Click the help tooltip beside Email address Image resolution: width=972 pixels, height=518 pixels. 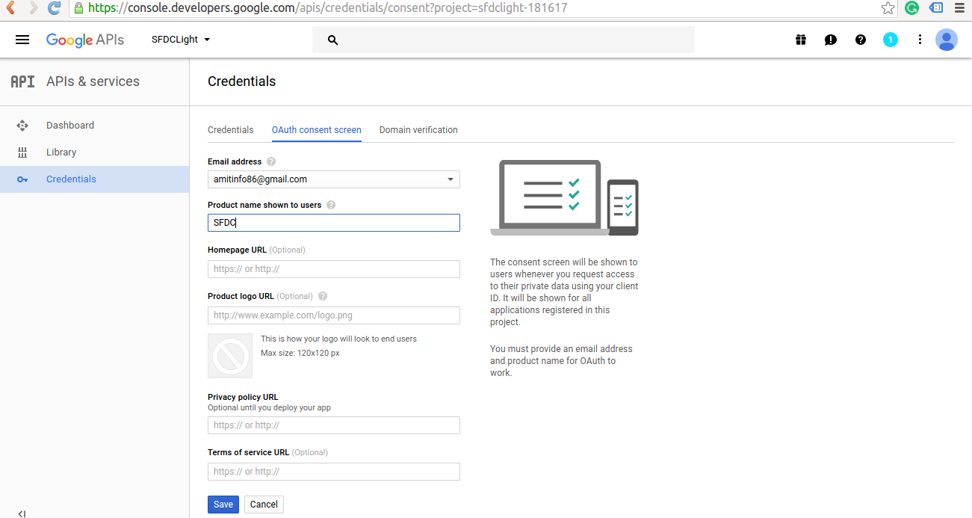pyautogui.click(x=270, y=161)
